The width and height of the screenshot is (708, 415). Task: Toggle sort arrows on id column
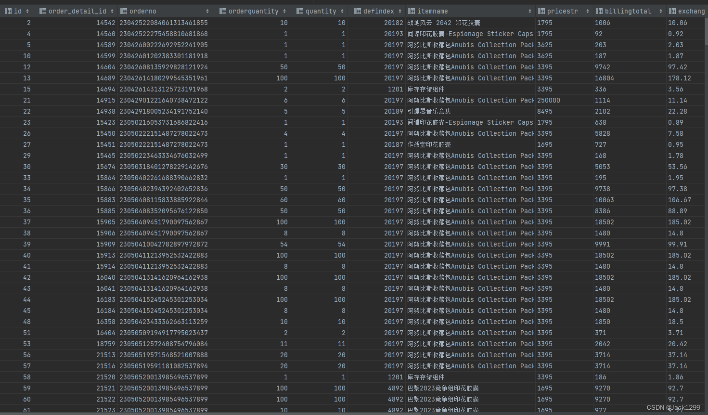coord(27,11)
